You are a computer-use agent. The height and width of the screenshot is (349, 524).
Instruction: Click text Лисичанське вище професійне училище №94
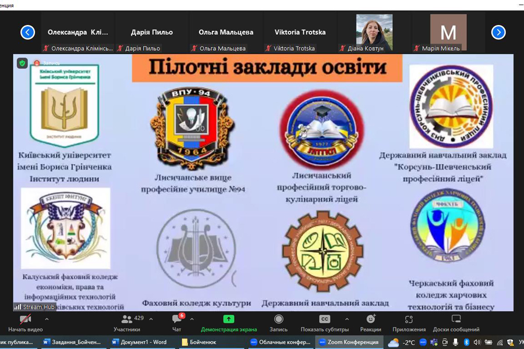[x=193, y=183]
